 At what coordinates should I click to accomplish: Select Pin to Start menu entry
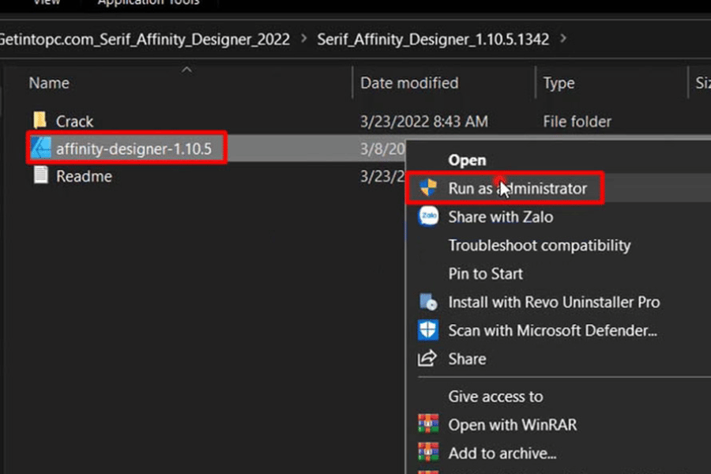click(x=485, y=273)
